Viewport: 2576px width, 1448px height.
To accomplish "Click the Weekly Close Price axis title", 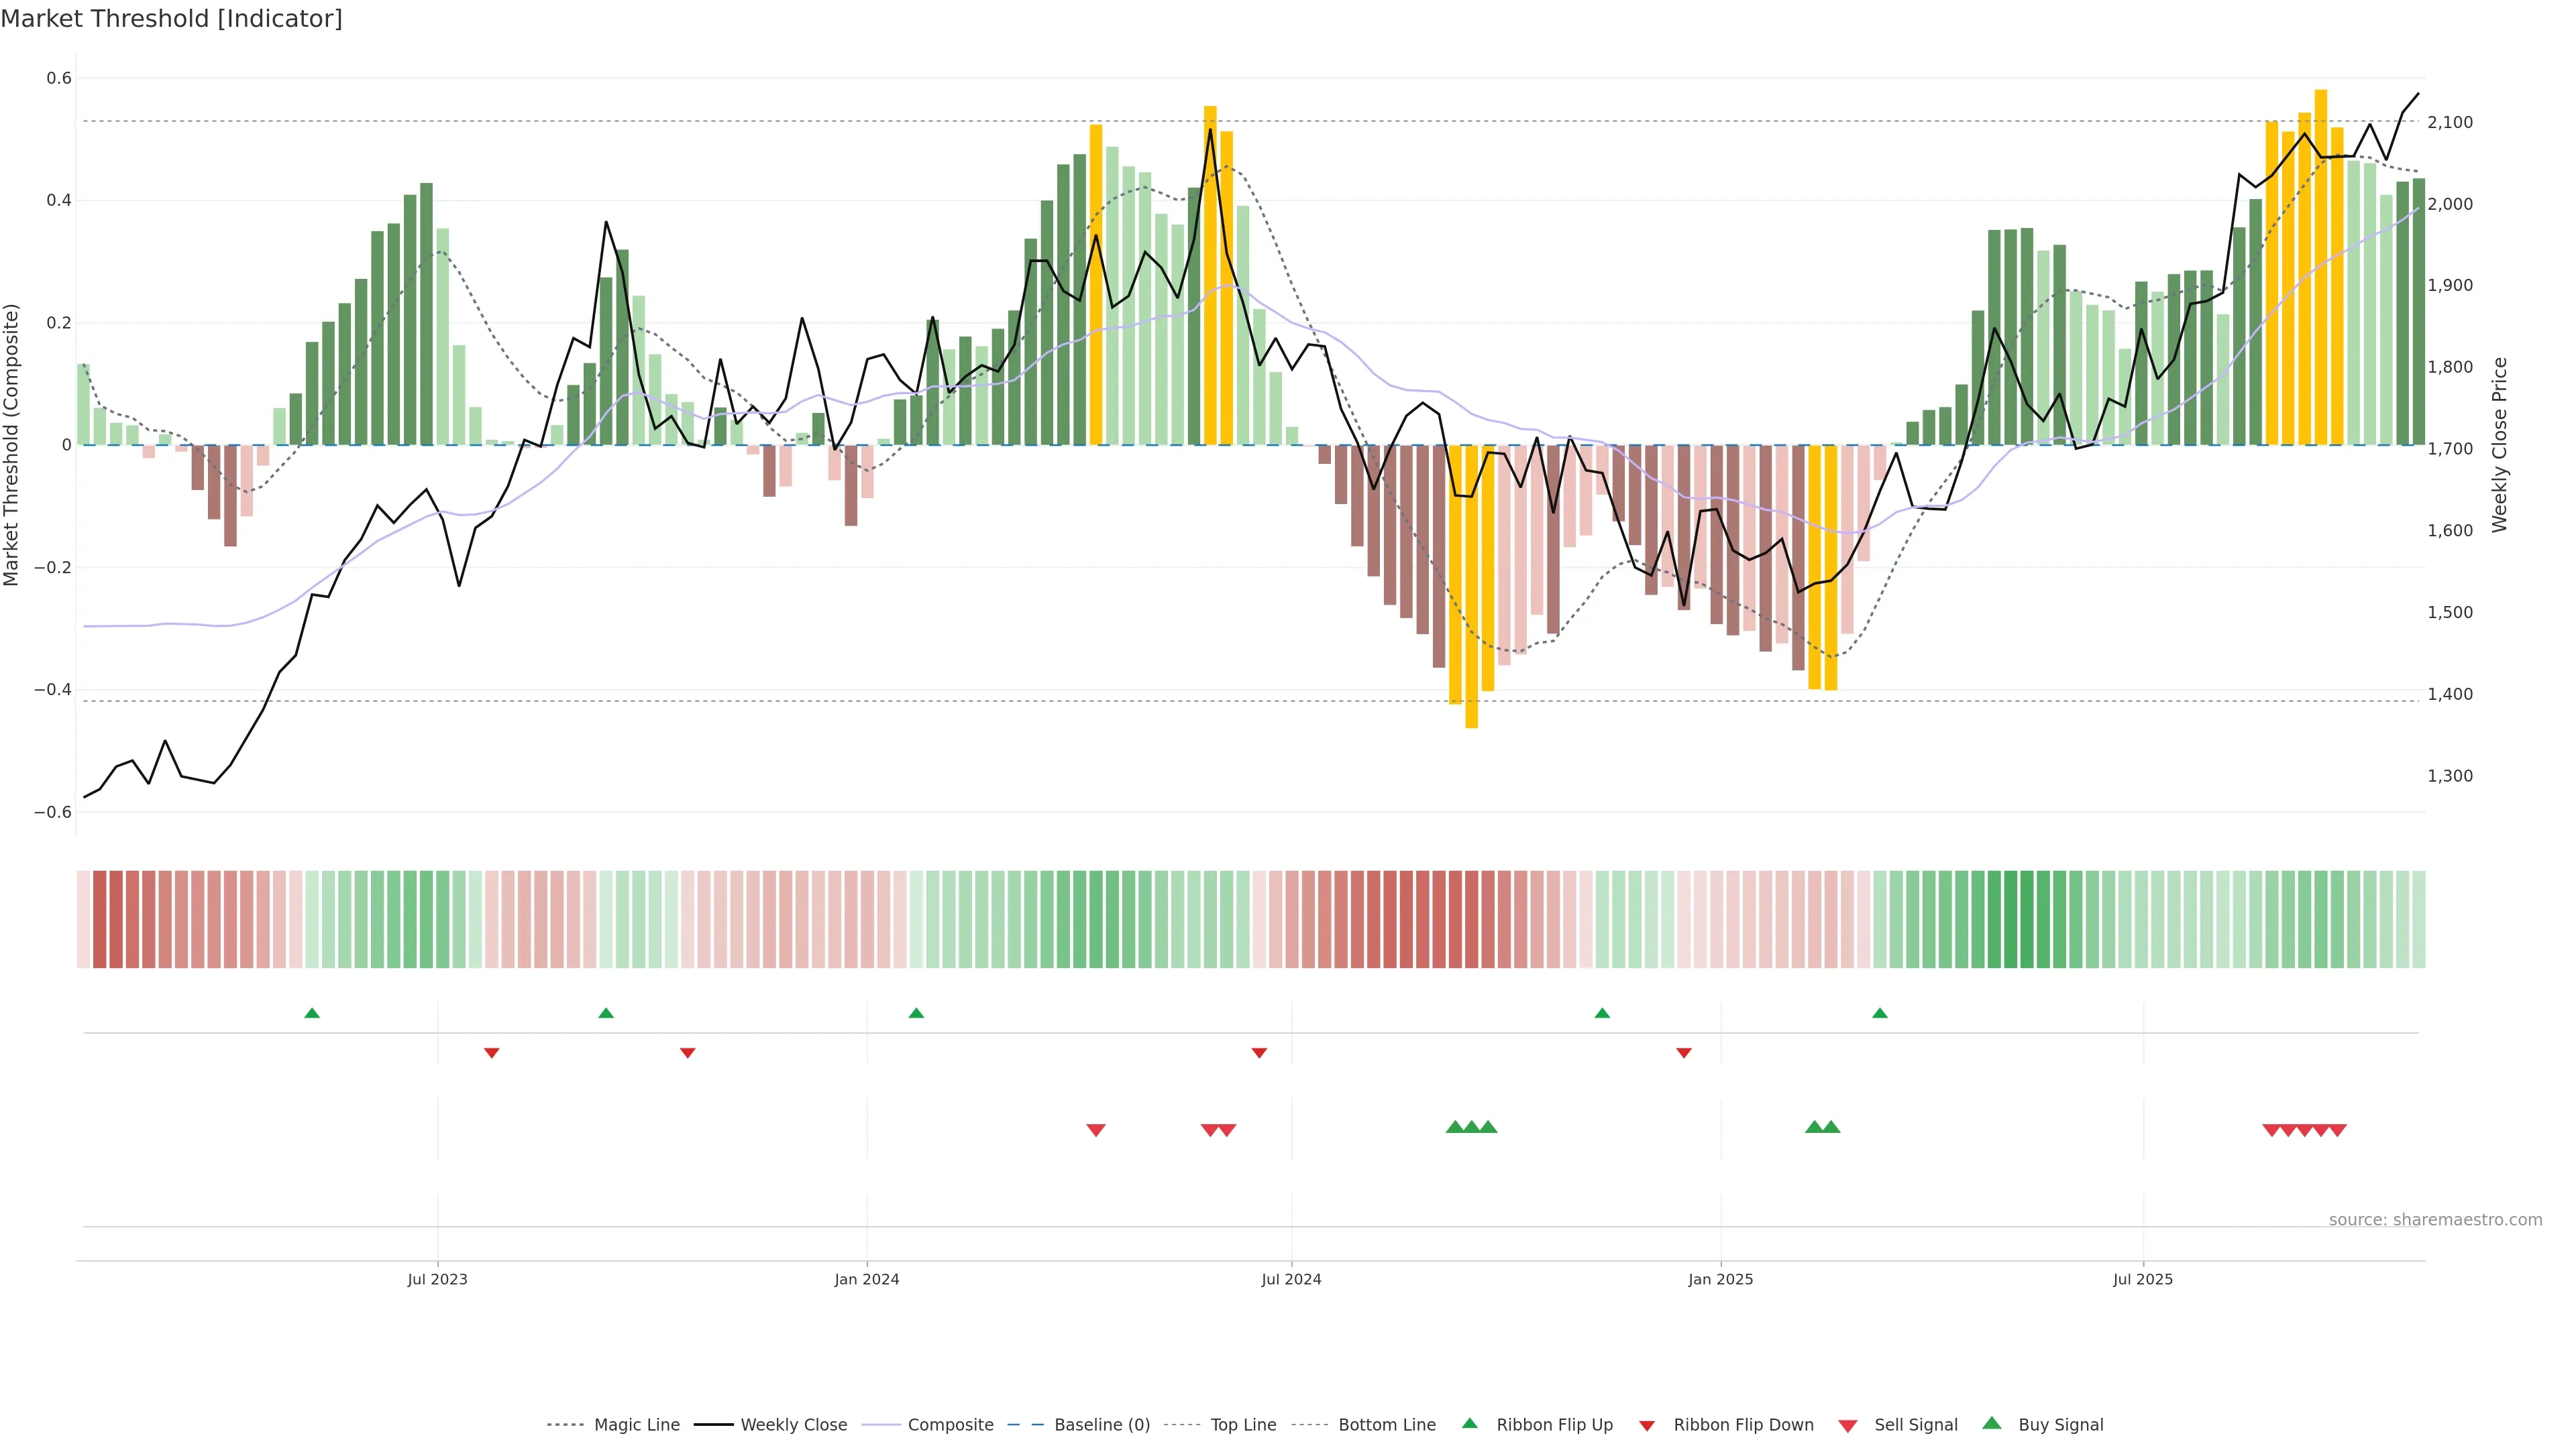I will click(2499, 444).
